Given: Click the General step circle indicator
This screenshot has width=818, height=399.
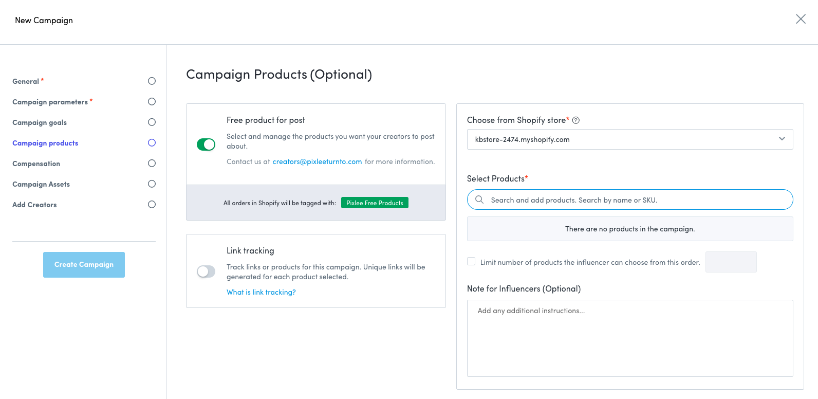Looking at the screenshot, I should click(152, 81).
